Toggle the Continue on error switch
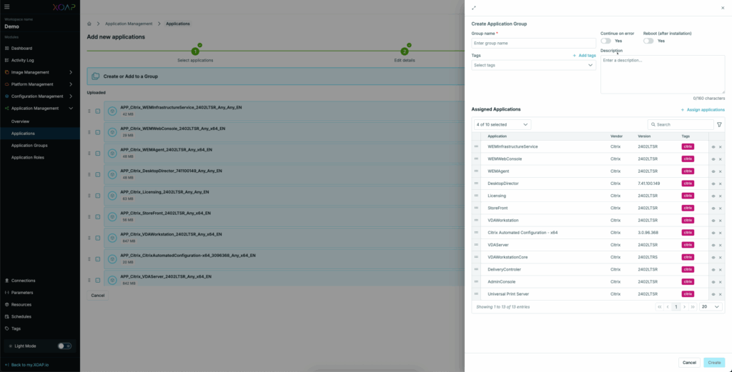Screen dimensions: 732x372 (x=605, y=41)
